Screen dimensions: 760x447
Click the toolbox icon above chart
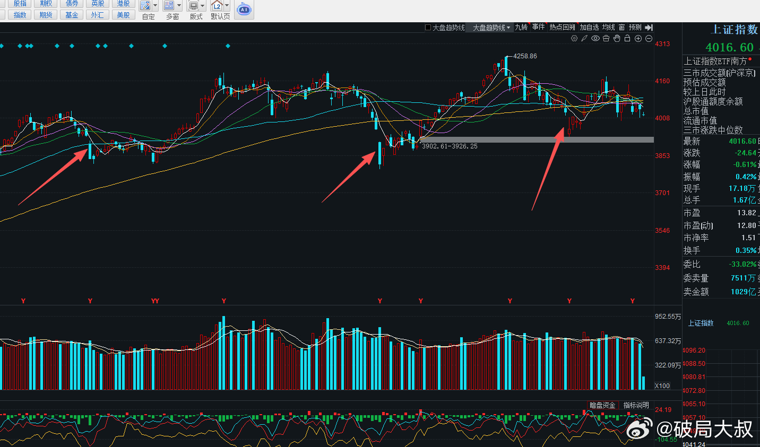click(x=606, y=38)
